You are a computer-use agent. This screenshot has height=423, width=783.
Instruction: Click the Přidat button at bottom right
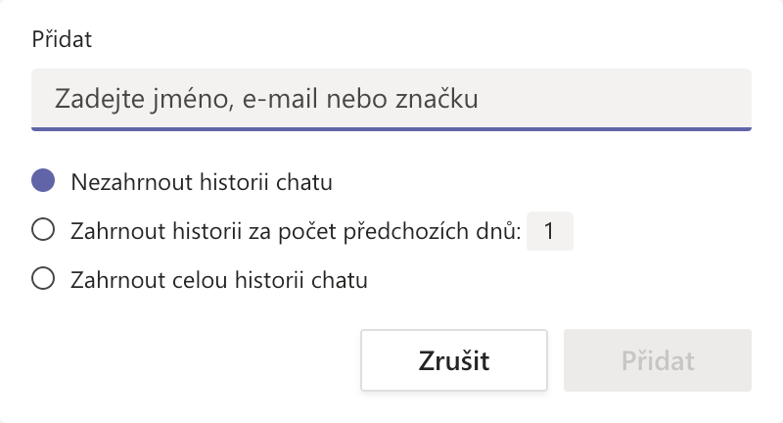(657, 360)
